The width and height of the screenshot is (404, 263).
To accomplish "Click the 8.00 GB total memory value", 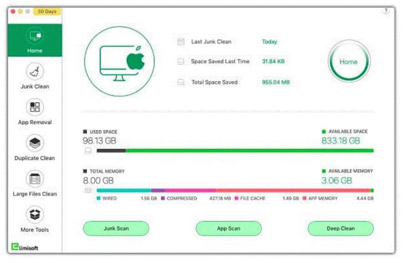I will point(98,180).
